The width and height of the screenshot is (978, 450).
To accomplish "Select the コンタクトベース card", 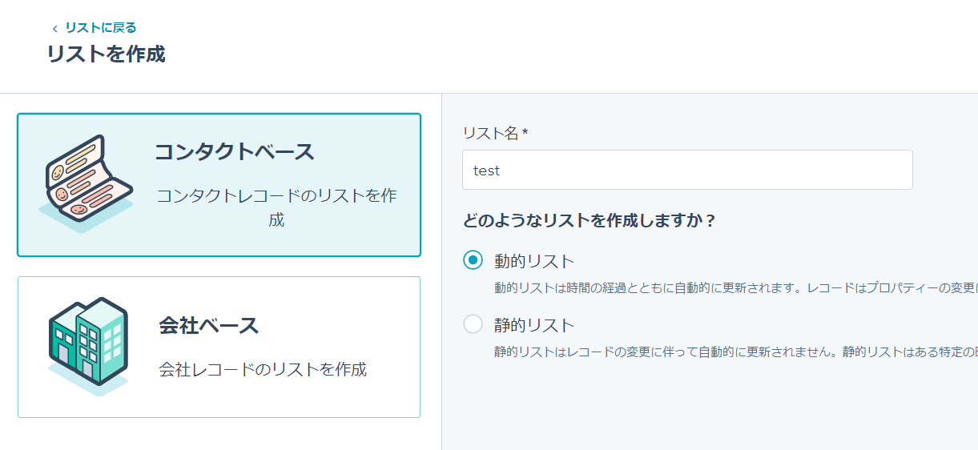I will [219, 185].
